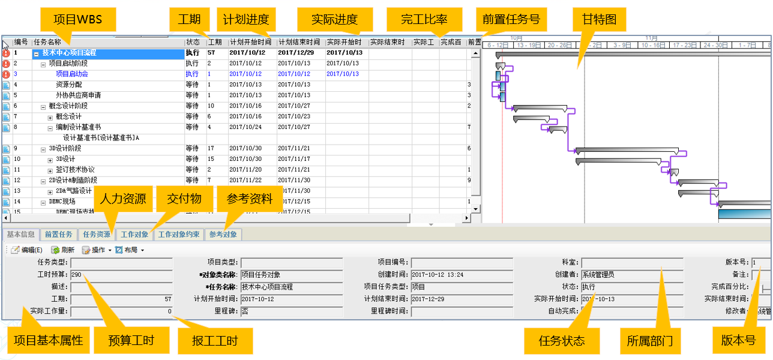This screenshot has width=773, height=360.
Task: Collapse the 3D设计阶段 phase node
Action: (44, 149)
